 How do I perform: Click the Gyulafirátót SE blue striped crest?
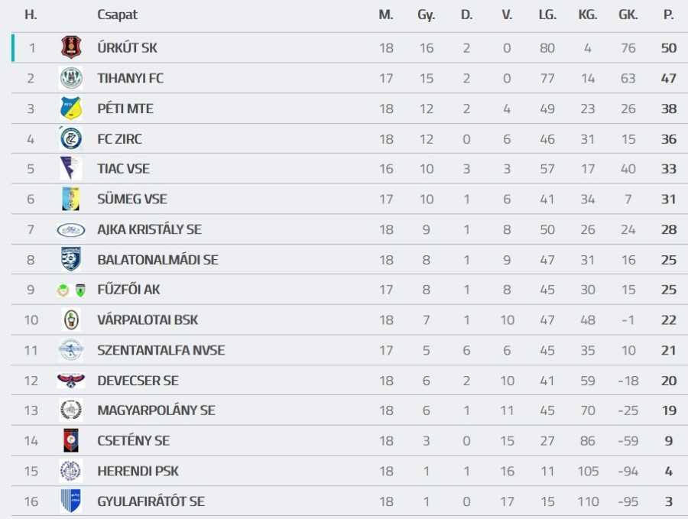tap(71, 501)
